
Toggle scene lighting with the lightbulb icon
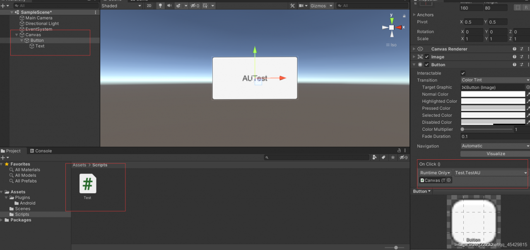(161, 6)
